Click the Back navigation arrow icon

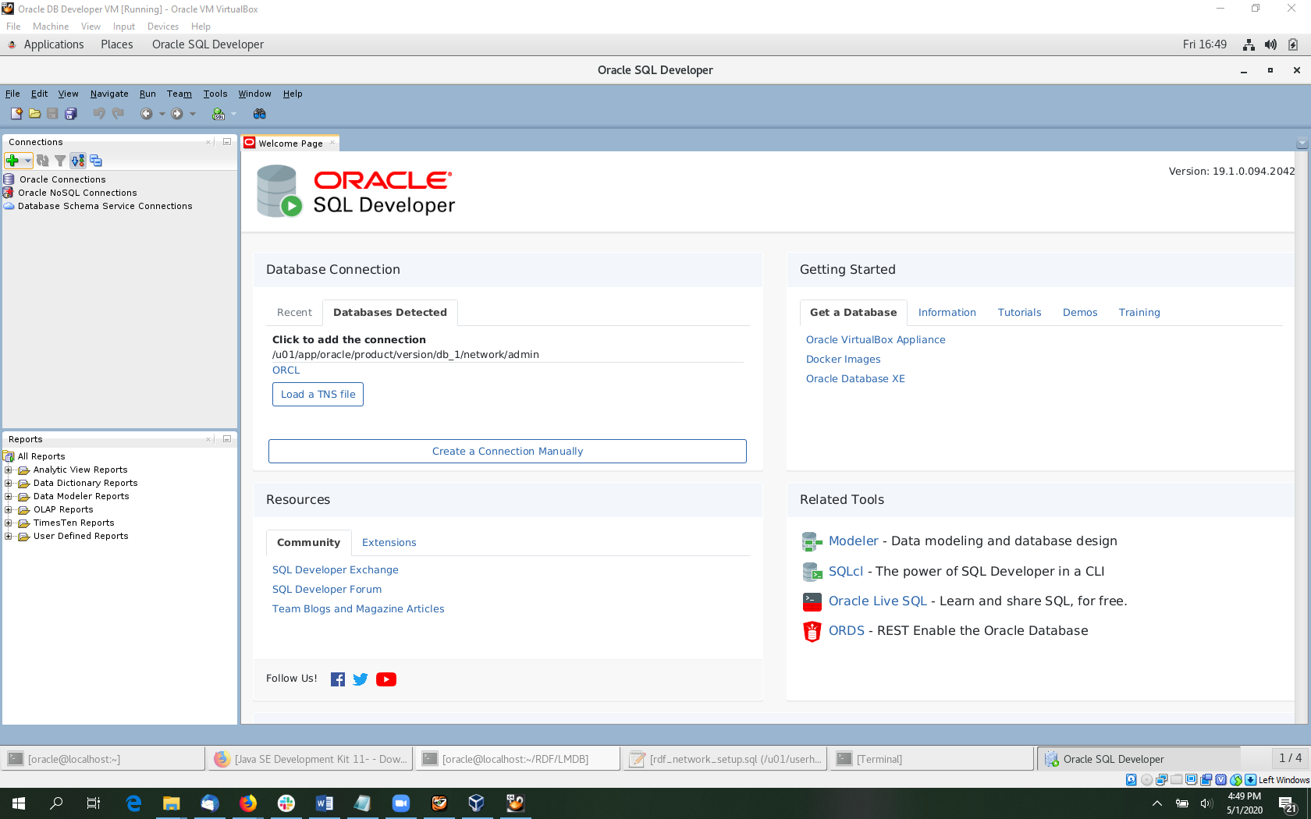point(146,114)
